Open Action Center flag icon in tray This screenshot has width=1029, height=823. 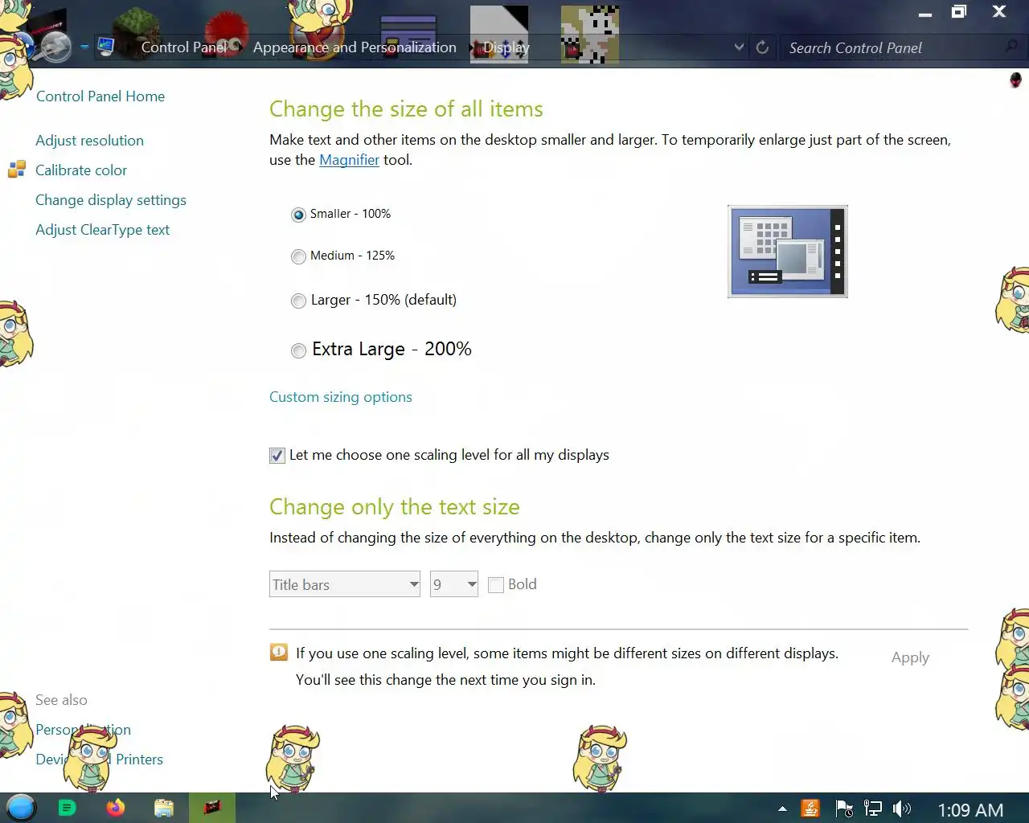[843, 809]
